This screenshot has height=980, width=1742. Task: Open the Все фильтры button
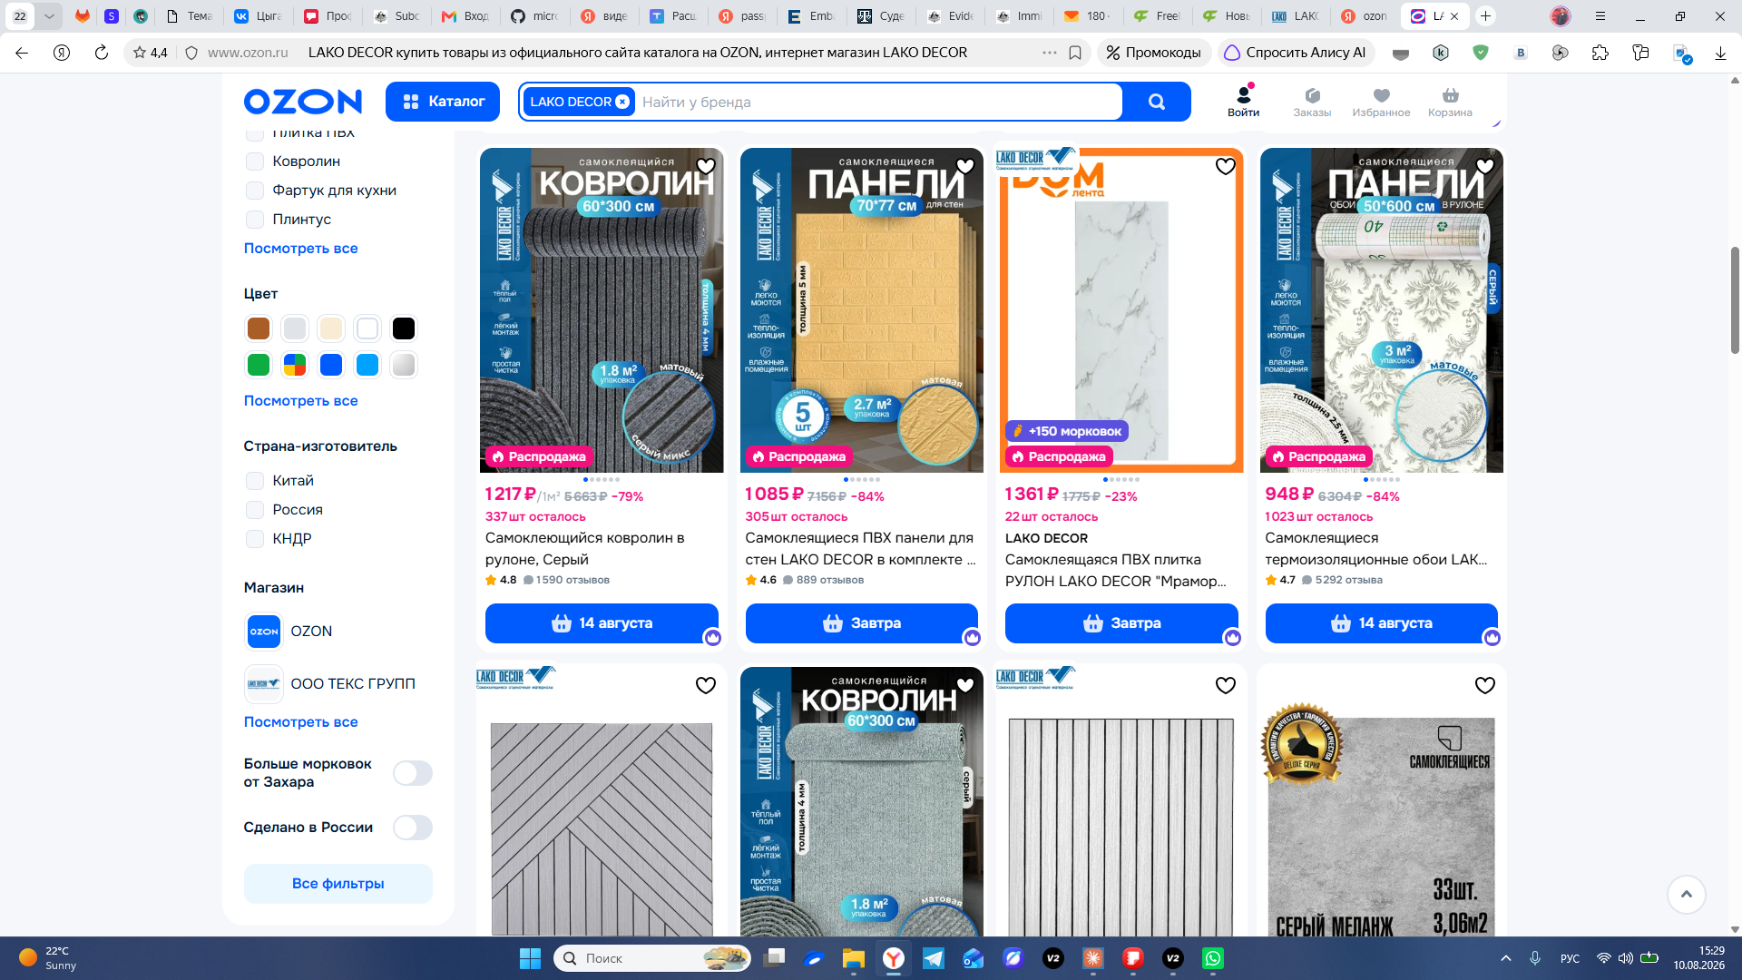point(338,884)
